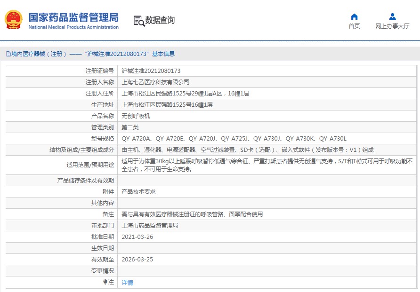Viewport: 420px width, 292px height.
Task: Click the 产品名称 row label
Action: (103, 116)
